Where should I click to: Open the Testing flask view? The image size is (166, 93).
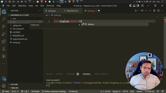[4, 49]
